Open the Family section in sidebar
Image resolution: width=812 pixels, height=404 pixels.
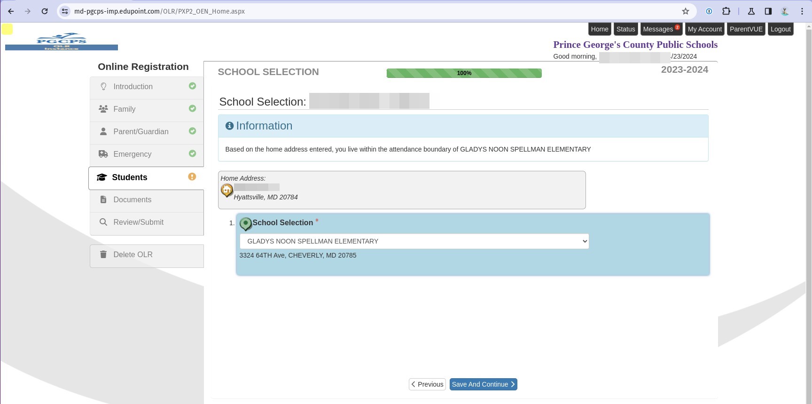click(x=125, y=109)
